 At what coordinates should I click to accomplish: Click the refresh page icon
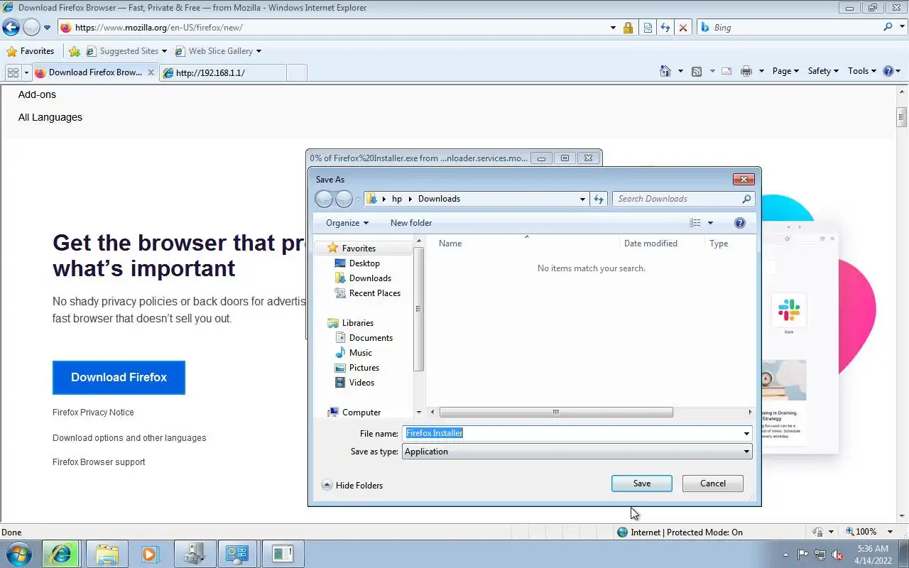665,28
